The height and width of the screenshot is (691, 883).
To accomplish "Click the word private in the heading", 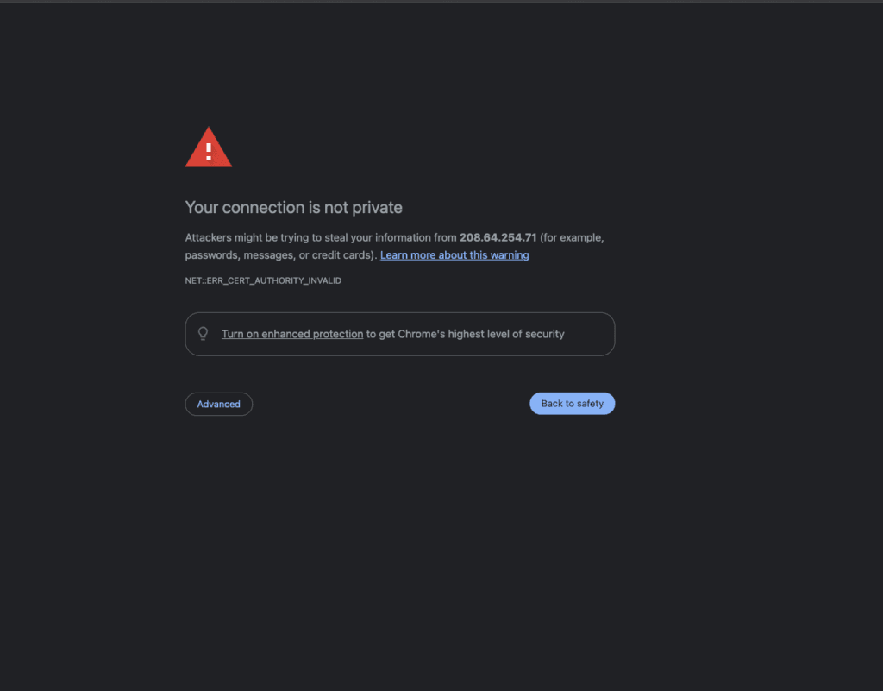I will (377, 208).
